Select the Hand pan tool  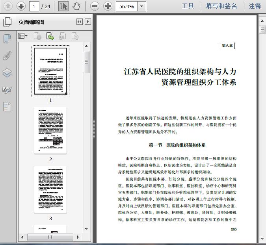click(76, 6)
